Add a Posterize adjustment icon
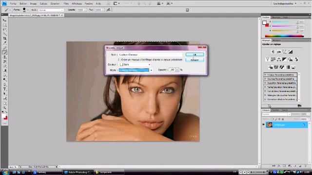This screenshot has width=312, height=175. click(x=276, y=67)
